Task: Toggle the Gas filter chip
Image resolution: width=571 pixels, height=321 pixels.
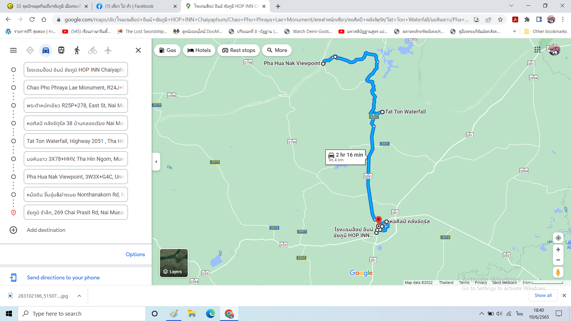Action: click(167, 50)
